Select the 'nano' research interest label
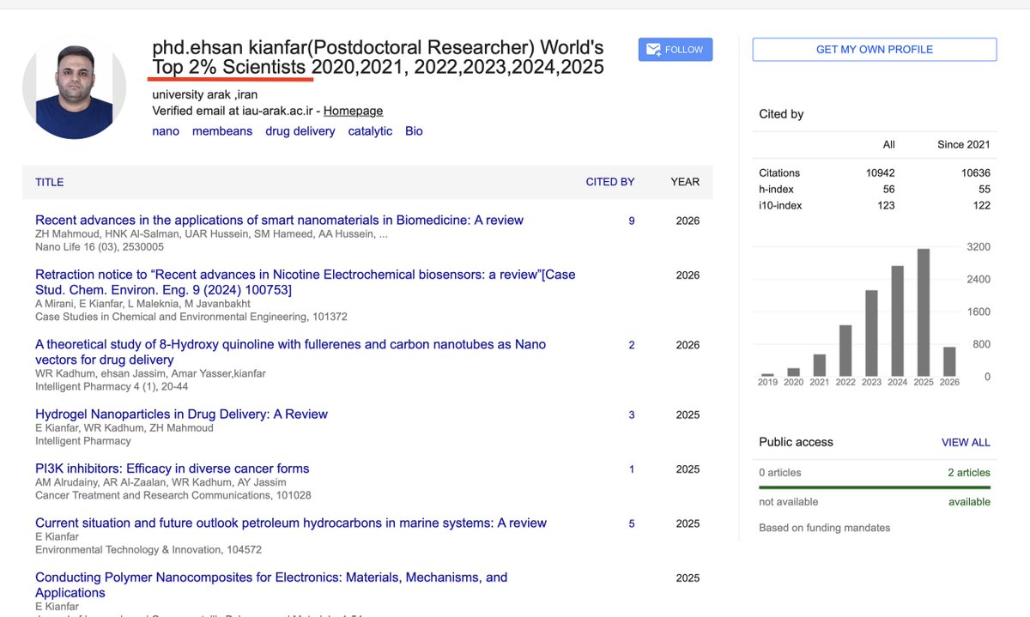Viewport: 1030px width, 617px height. [x=165, y=130]
